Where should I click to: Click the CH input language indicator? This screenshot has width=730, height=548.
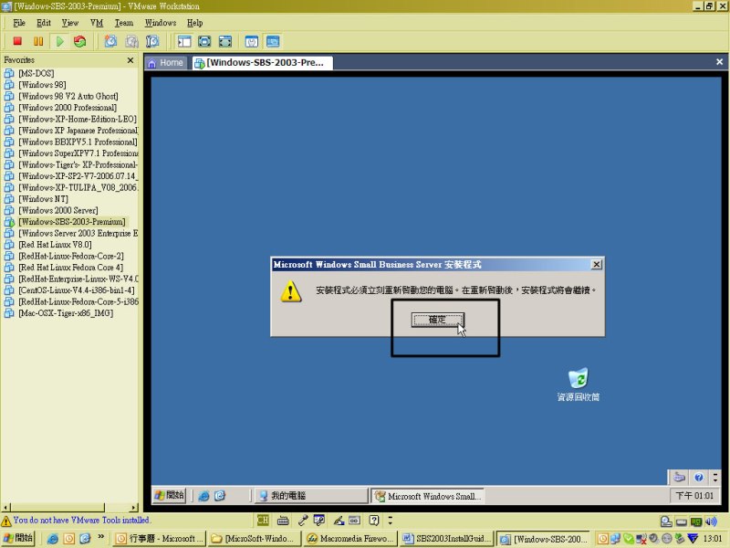[x=263, y=520]
